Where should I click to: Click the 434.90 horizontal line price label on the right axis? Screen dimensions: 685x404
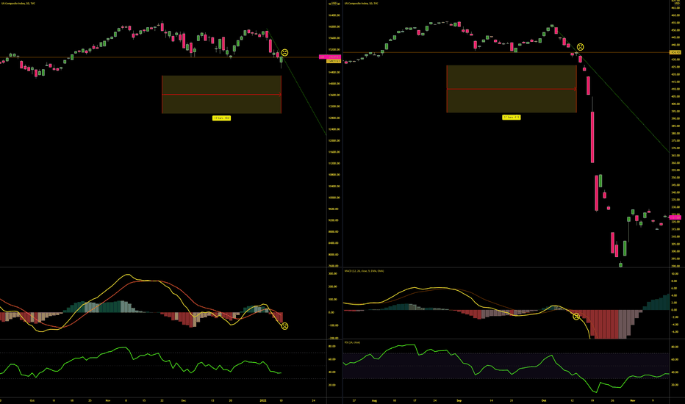coord(675,52)
